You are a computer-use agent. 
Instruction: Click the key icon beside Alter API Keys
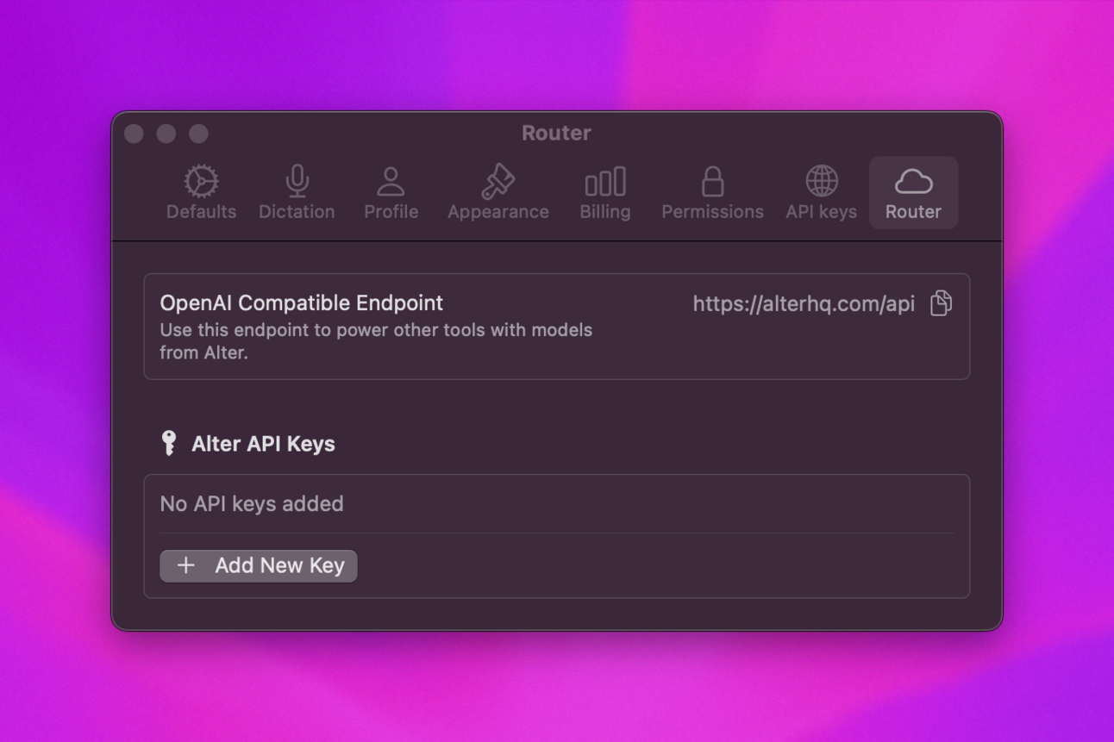[x=169, y=443]
